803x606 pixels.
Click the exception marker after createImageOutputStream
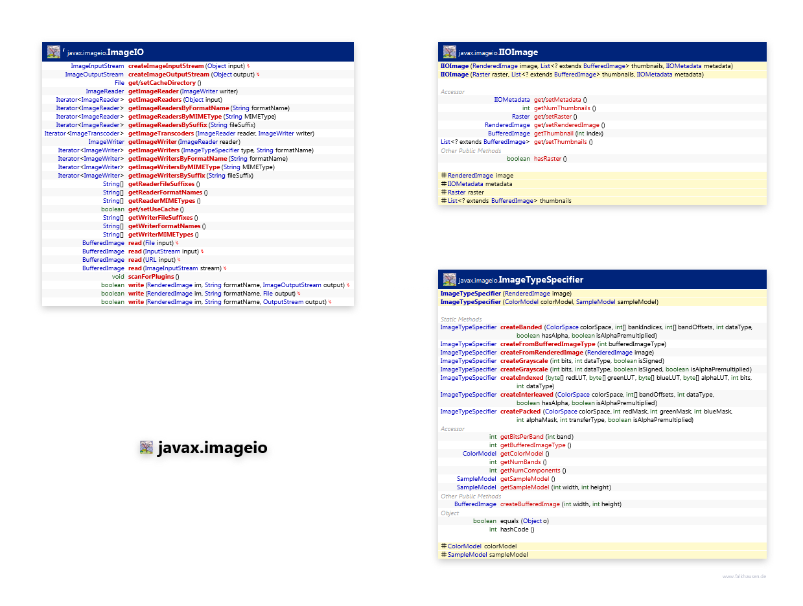pos(258,75)
